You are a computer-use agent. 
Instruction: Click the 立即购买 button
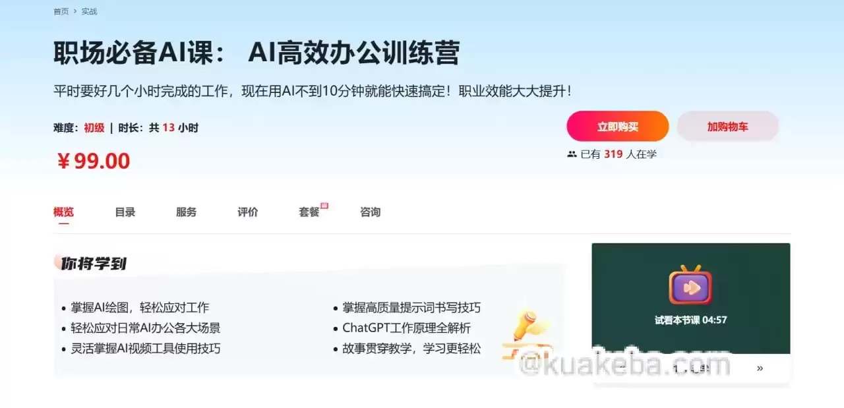(x=618, y=127)
